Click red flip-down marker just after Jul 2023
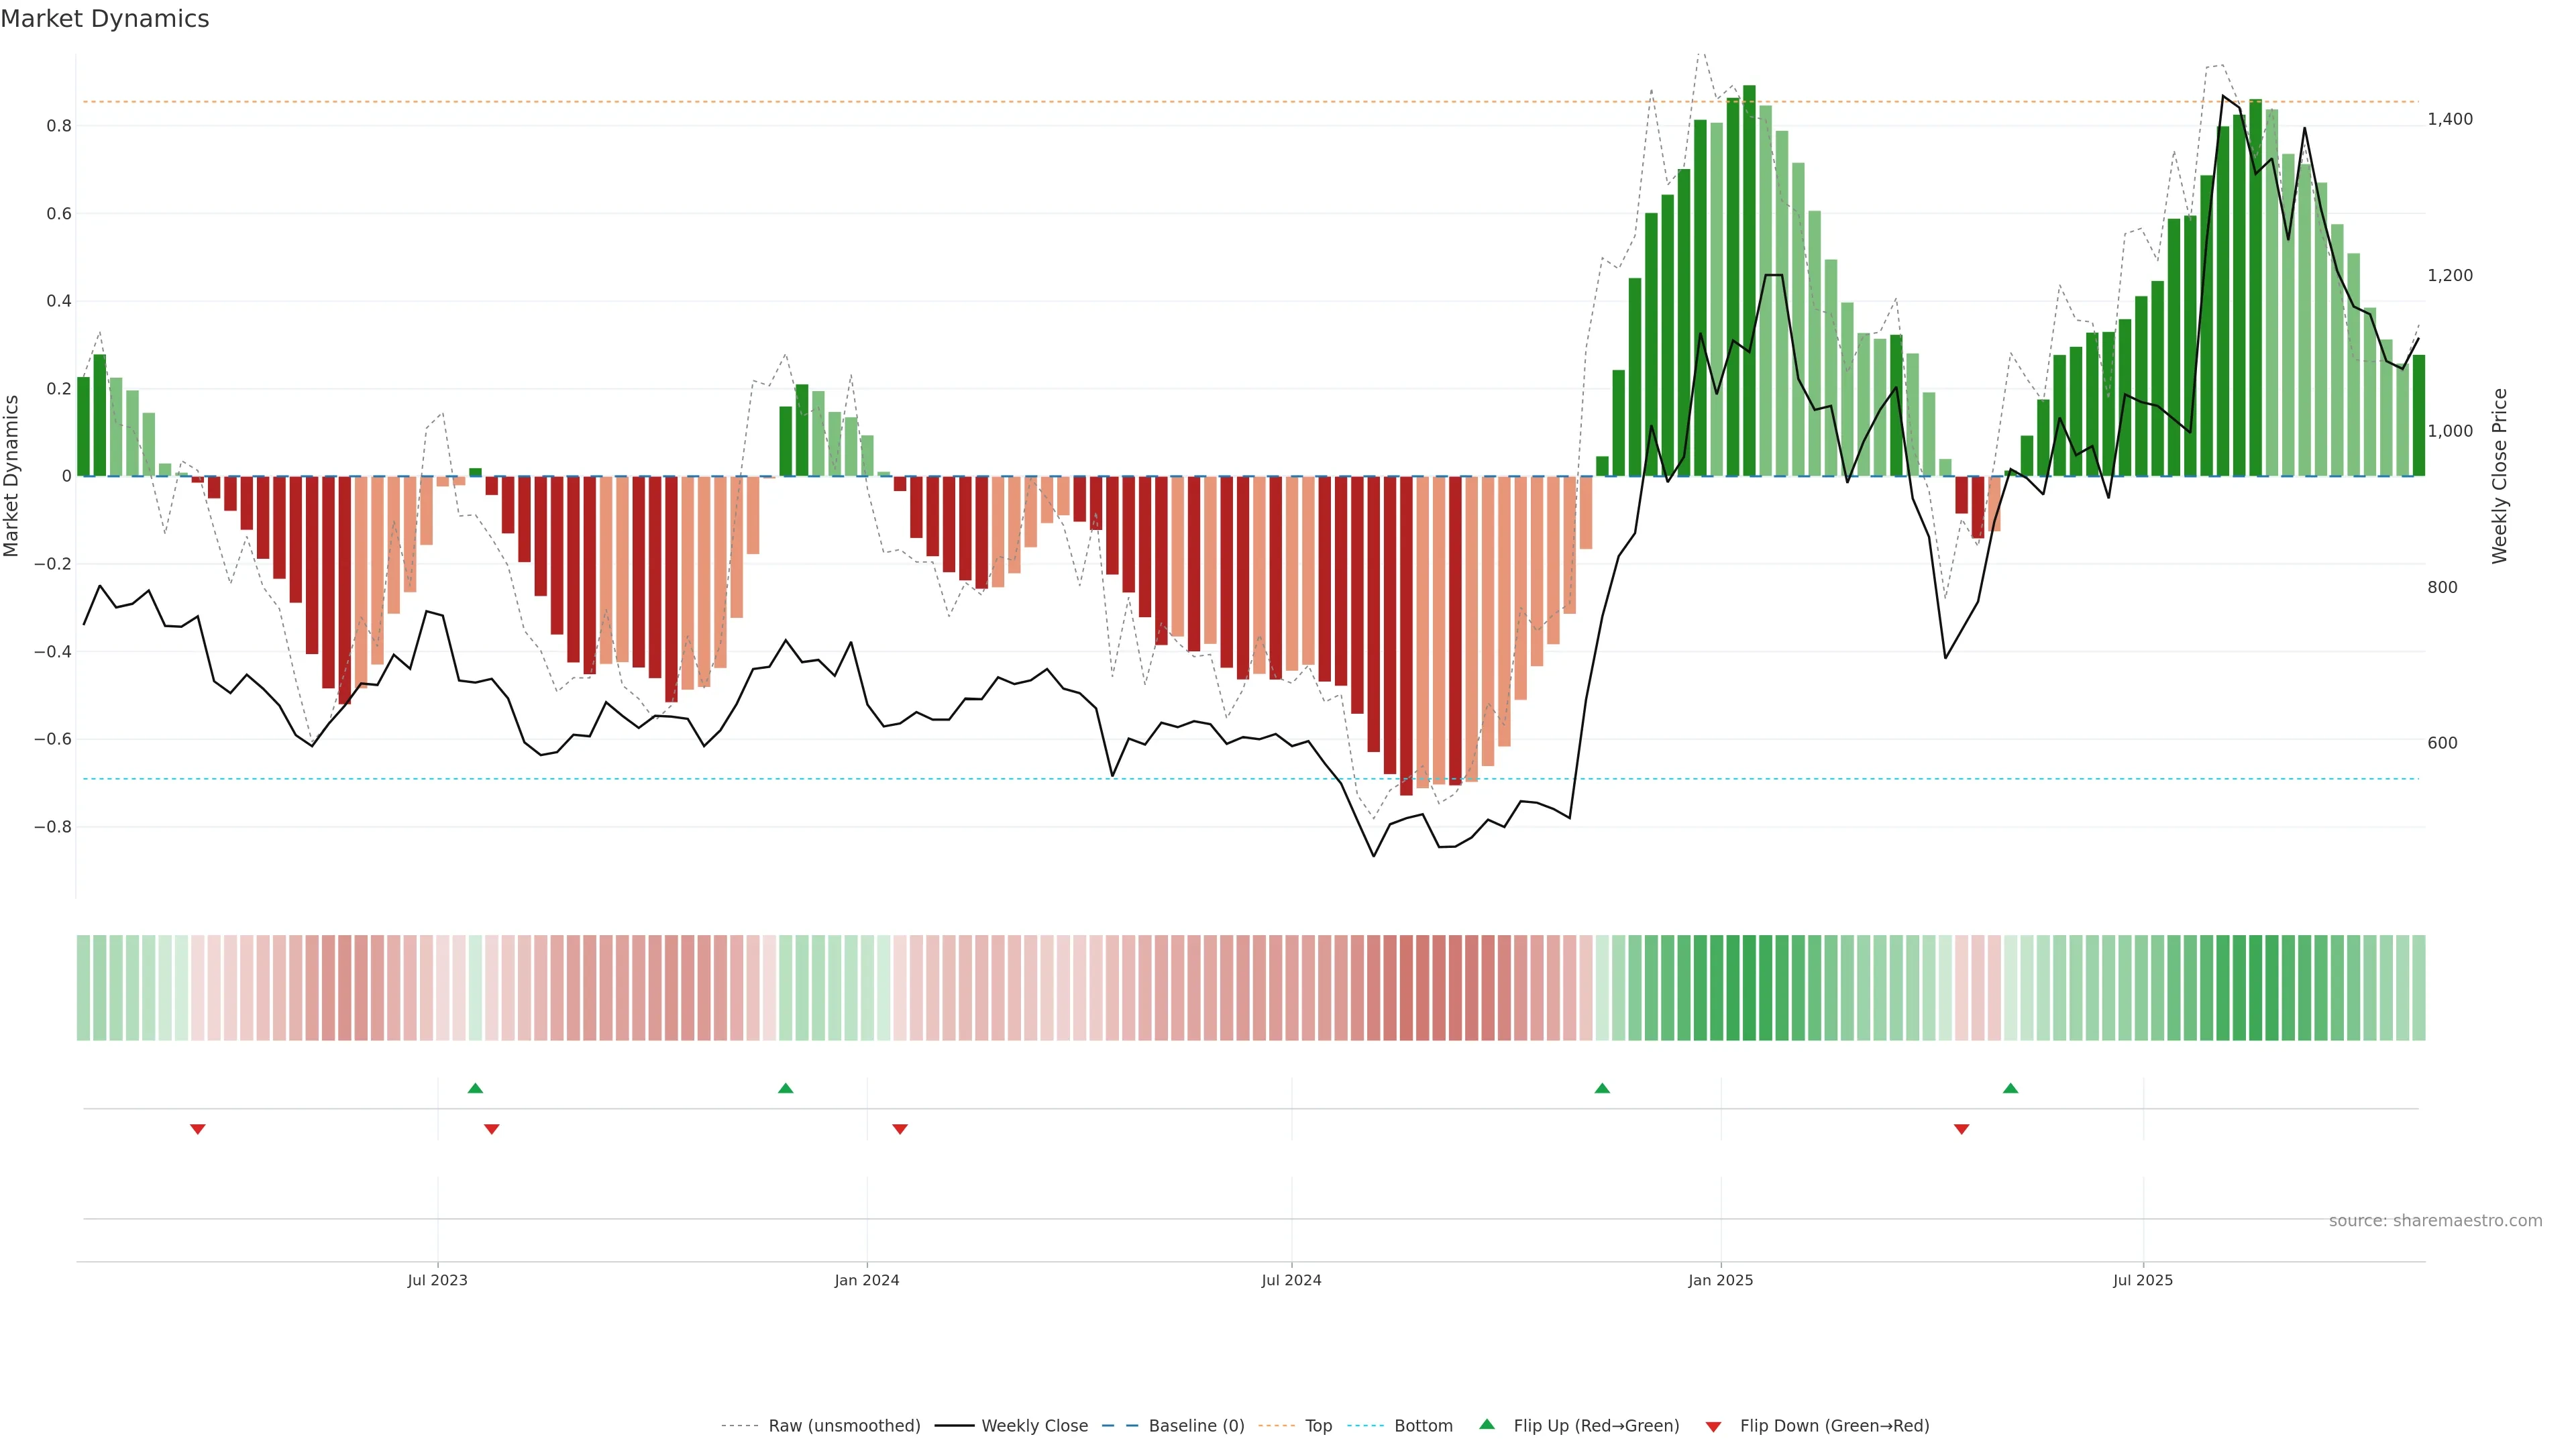The width and height of the screenshot is (2576, 1449). [491, 1129]
